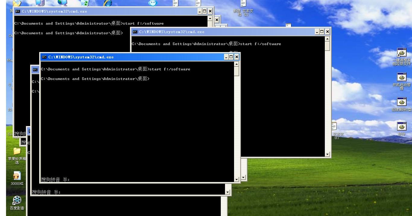Open the top-left cmd window's title bar icon

coord(18,11)
